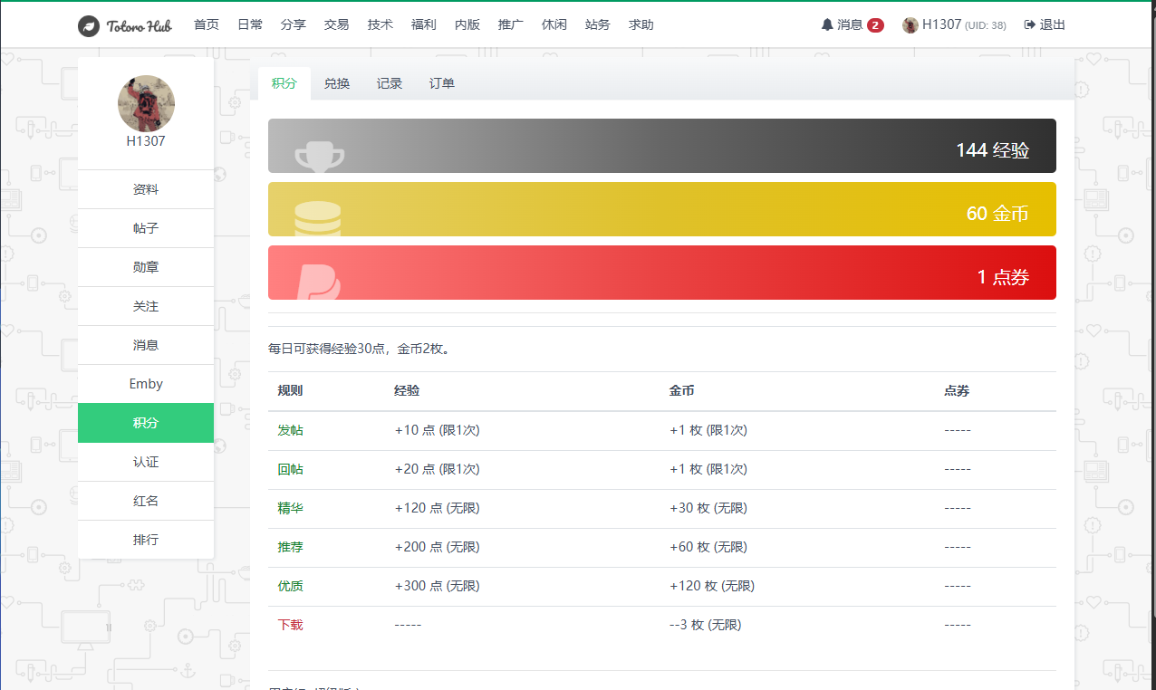The width and height of the screenshot is (1156, 690).
Task: Select 内版 in the top navigation
Action: coord(467,24)
